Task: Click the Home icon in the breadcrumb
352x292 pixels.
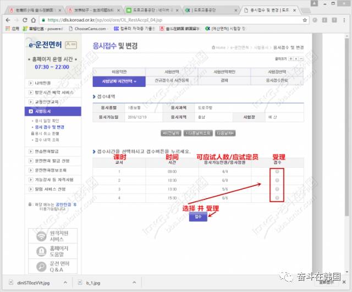Action: point(213,47)
